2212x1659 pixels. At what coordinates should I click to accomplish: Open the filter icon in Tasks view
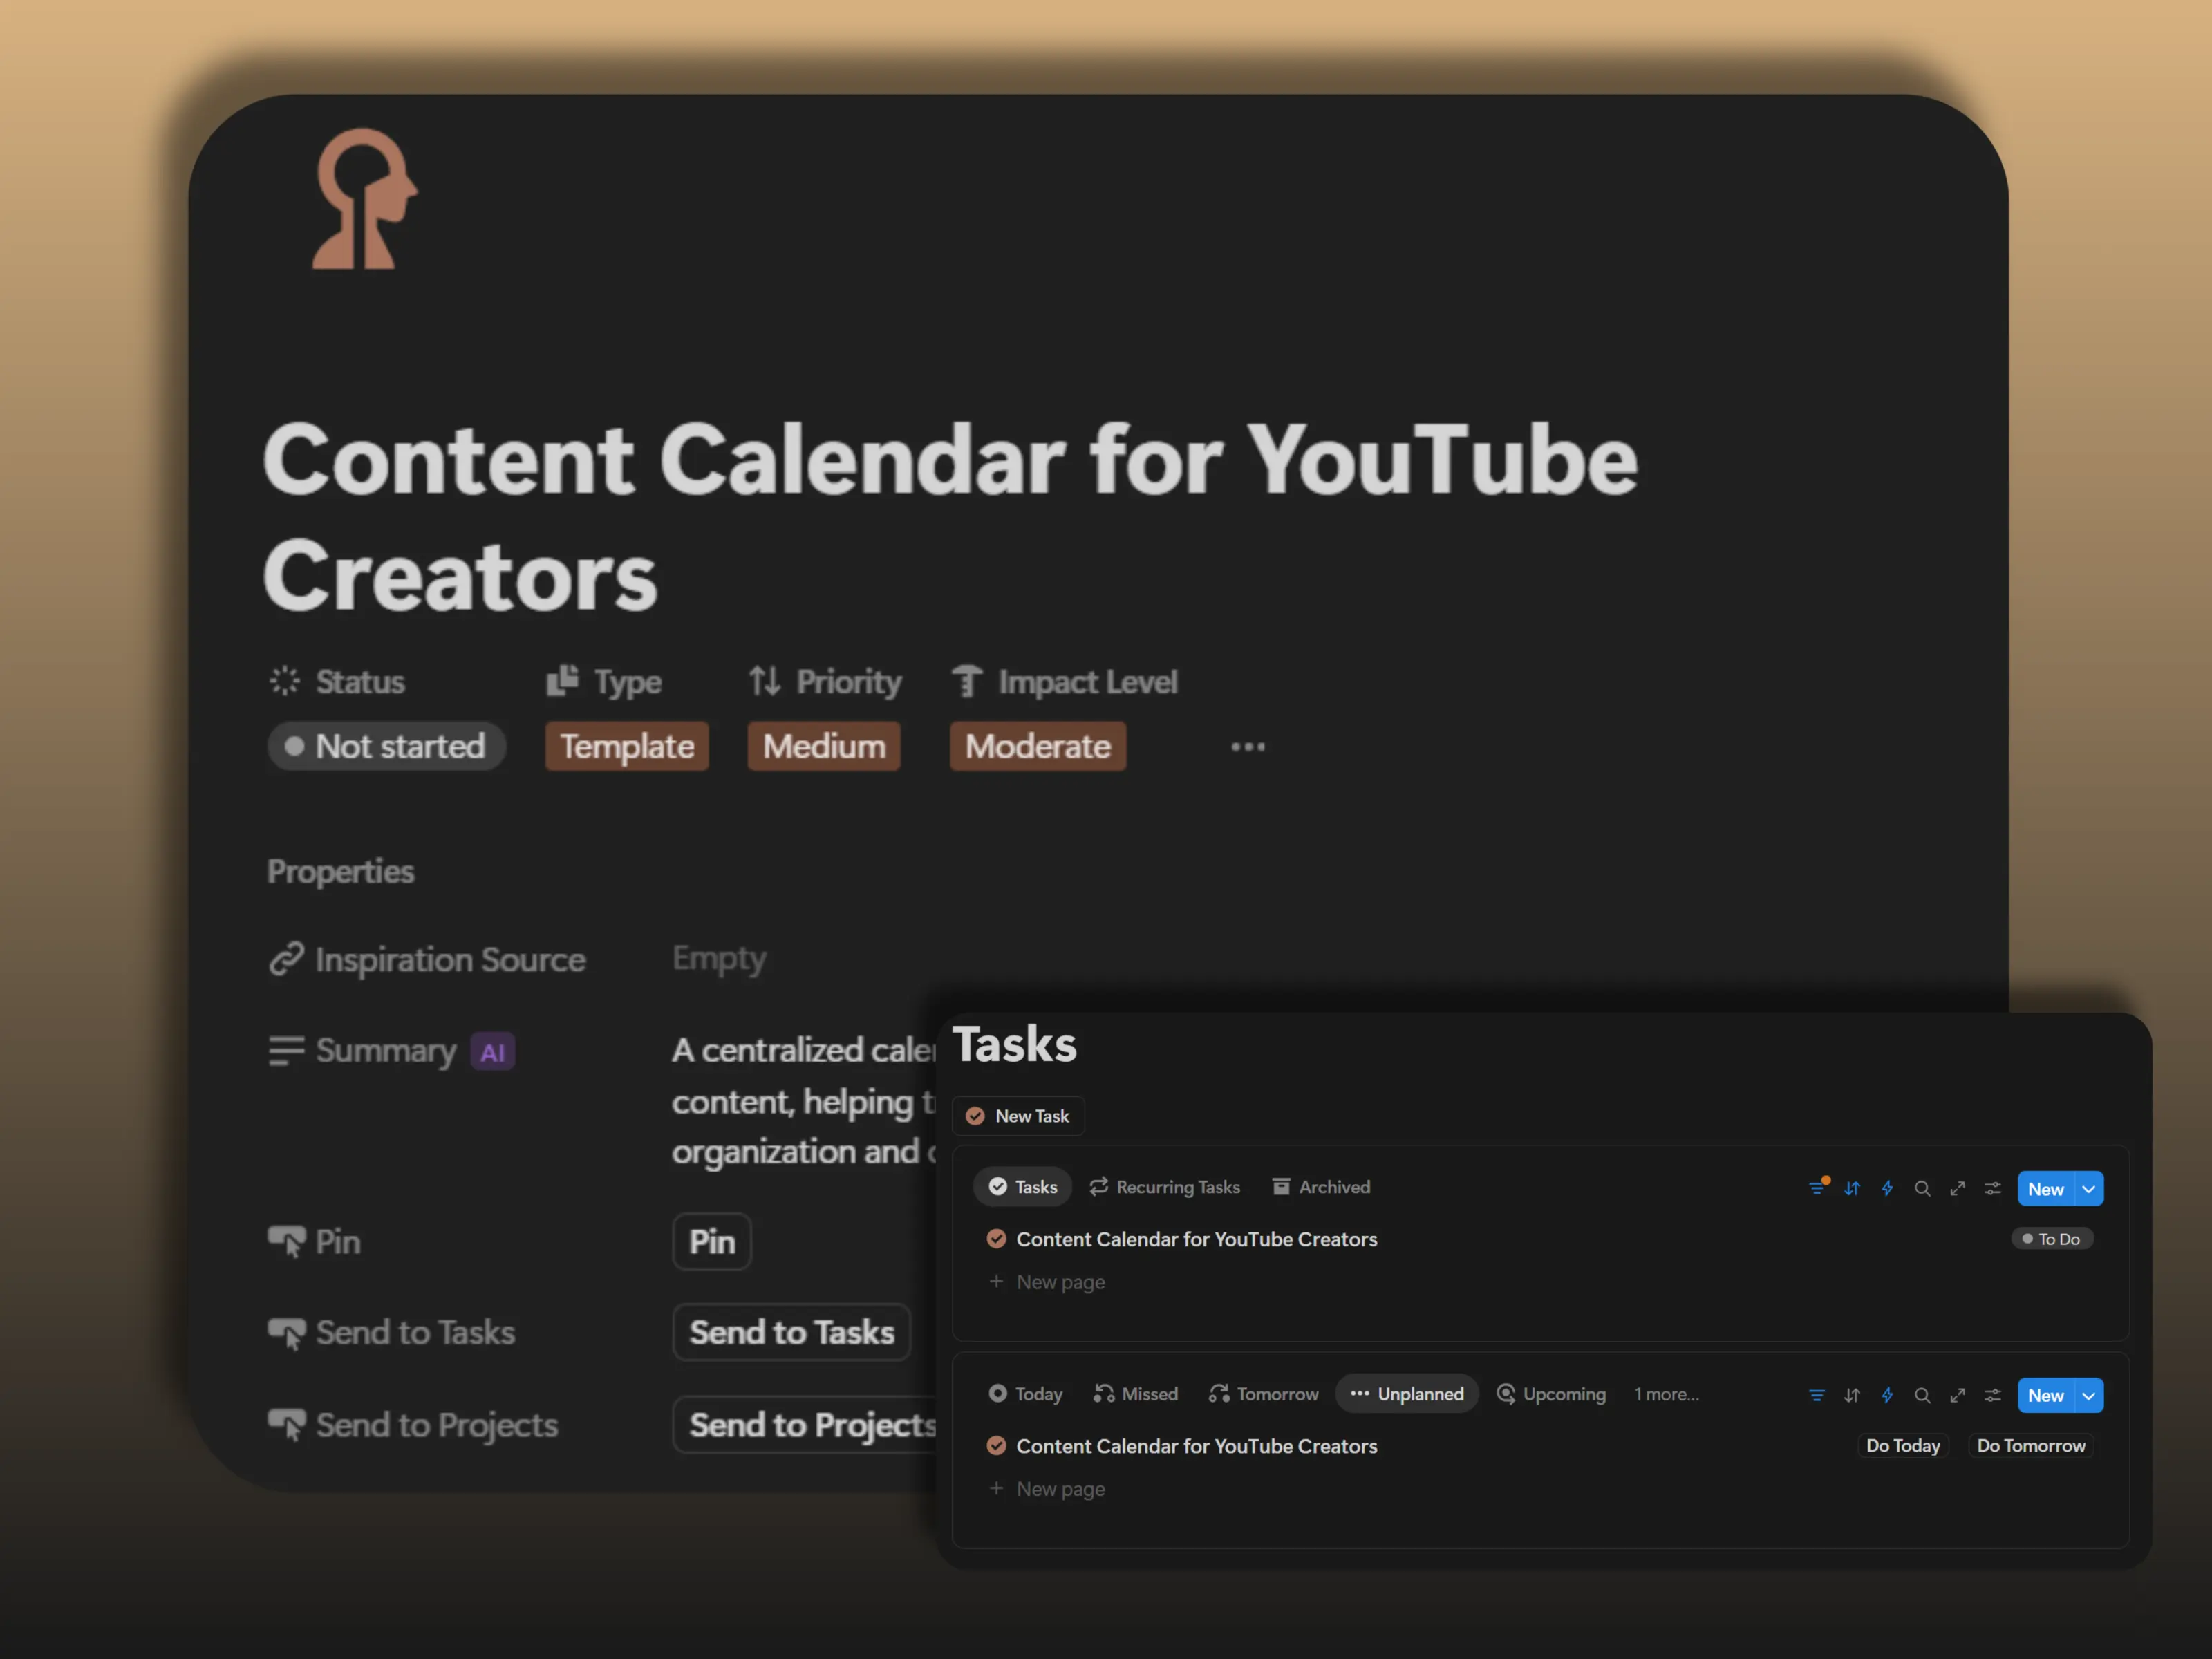tap(1817, 1188)
